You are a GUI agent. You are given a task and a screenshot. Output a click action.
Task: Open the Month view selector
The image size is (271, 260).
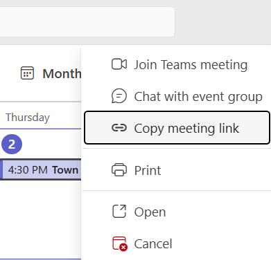pos(51,73)
